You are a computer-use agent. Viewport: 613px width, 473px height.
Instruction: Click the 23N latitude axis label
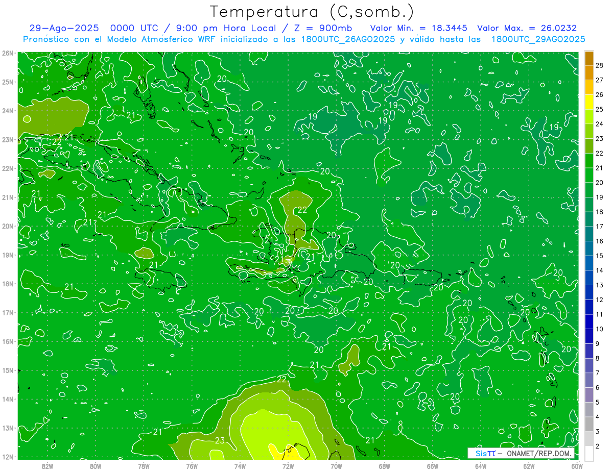point(8,139)
